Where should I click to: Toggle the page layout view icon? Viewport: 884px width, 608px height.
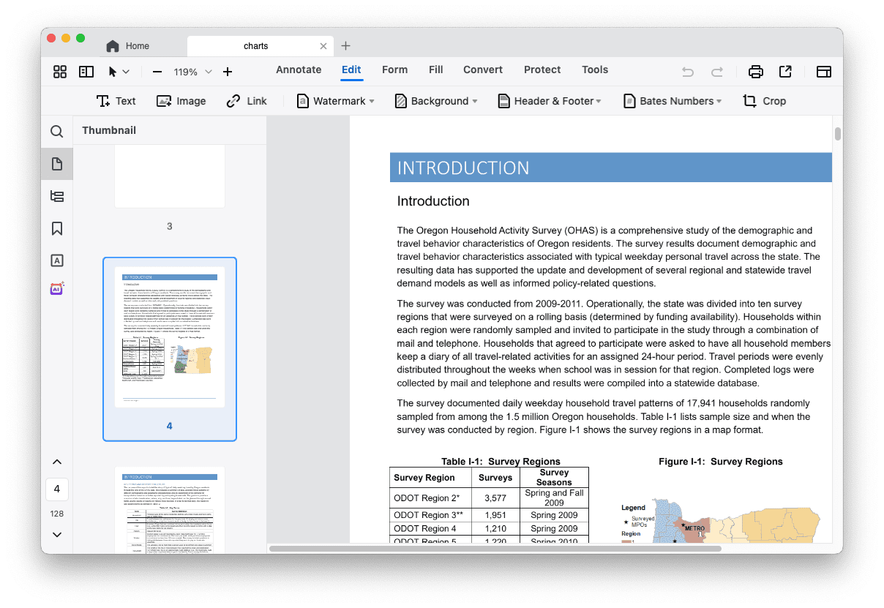coord(823,70)
